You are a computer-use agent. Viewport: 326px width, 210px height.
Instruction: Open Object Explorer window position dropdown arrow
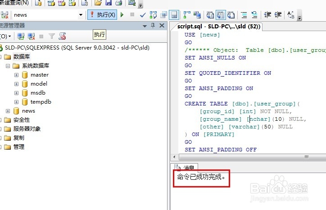[x=145, y=26]
